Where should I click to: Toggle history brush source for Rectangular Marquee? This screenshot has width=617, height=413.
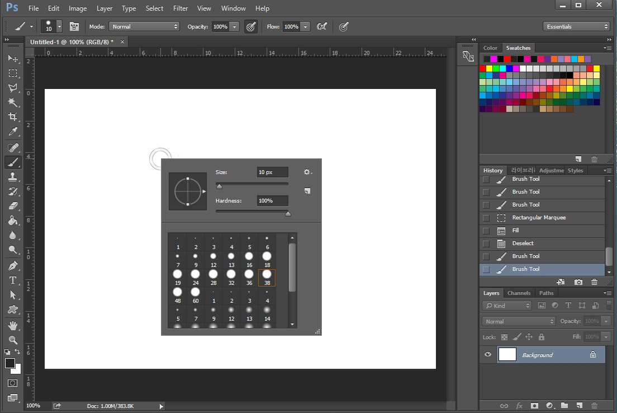pyautogui.click(x=486, y=218)
